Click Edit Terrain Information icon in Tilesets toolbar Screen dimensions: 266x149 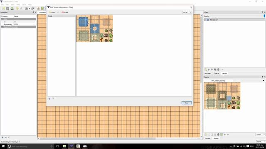[x=222, y=135]
